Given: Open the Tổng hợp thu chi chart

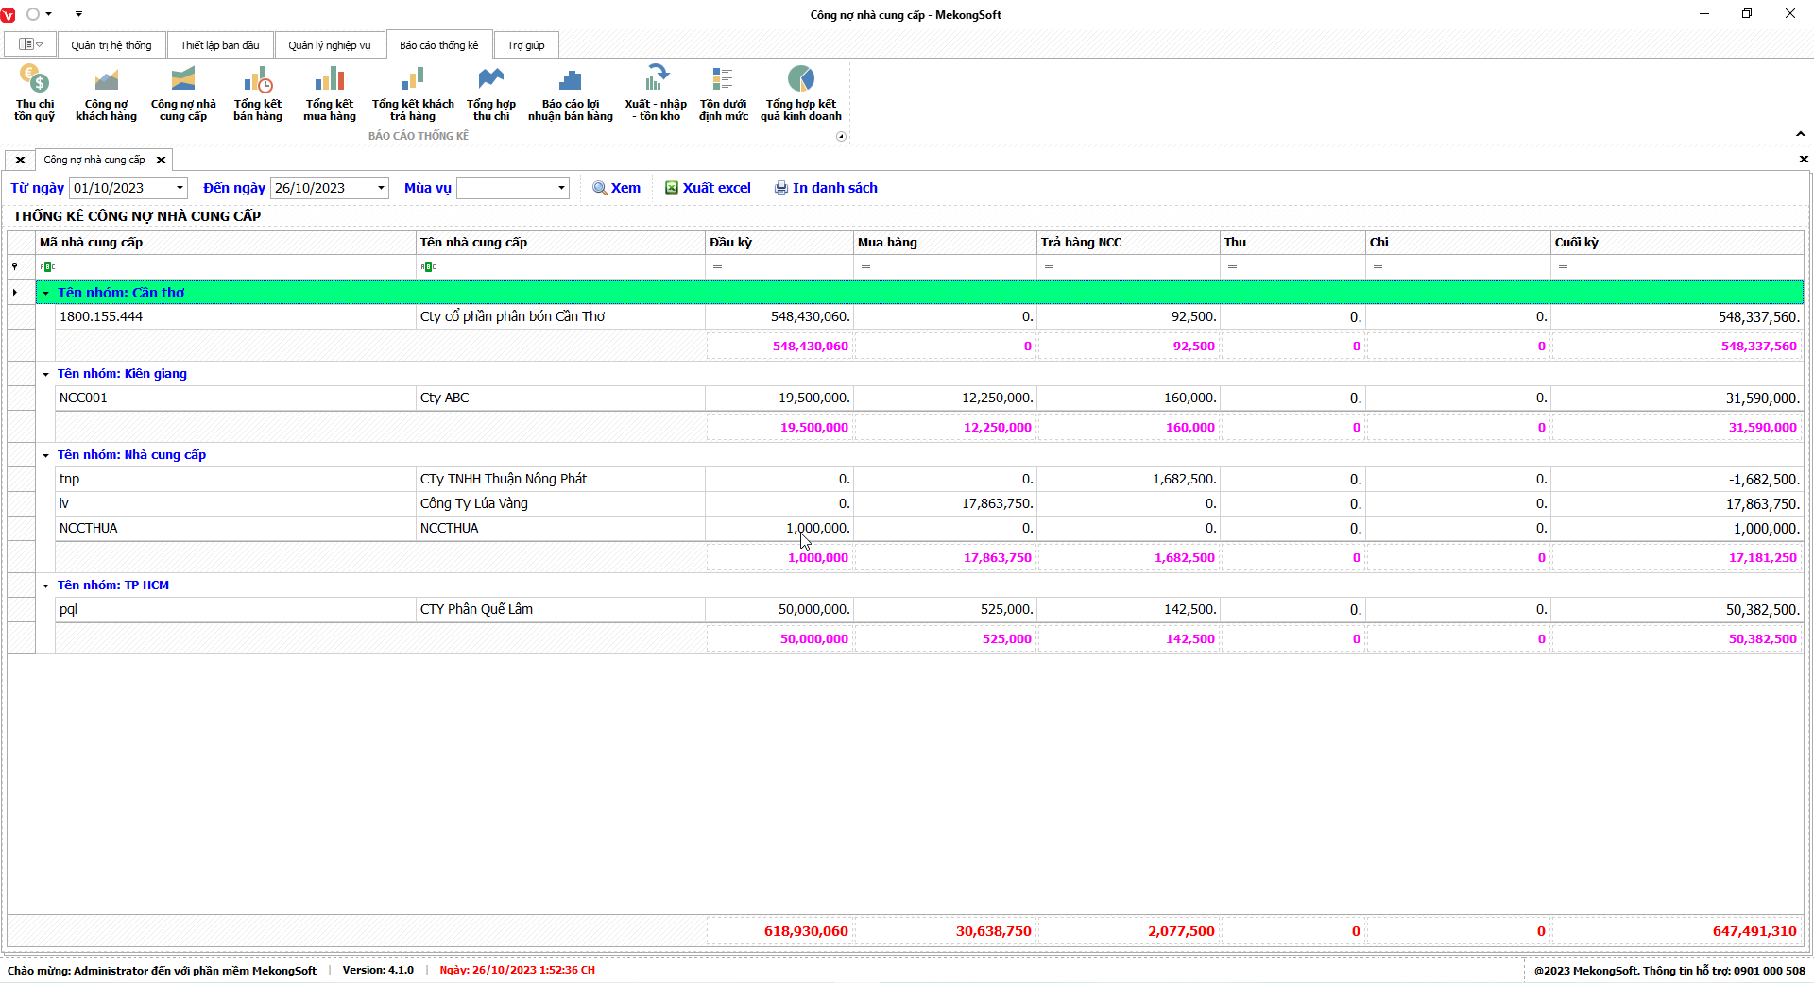Looking at the screenshot, I should [x=491, y=93].
